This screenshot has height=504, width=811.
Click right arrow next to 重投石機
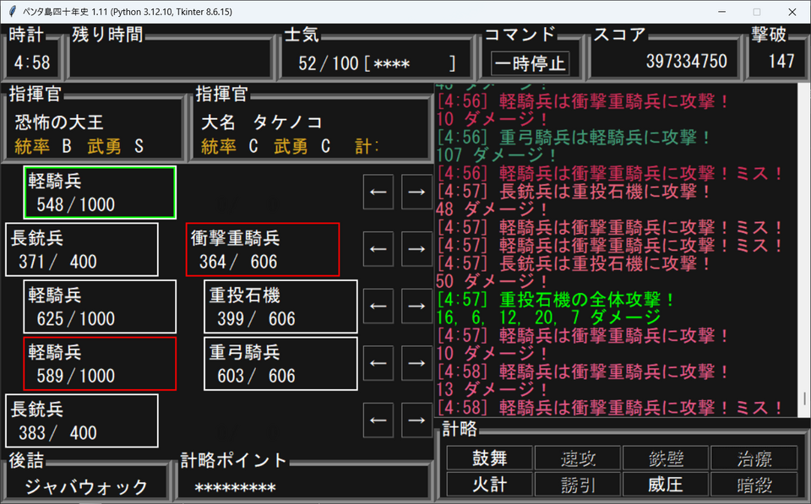click(416, 306)
